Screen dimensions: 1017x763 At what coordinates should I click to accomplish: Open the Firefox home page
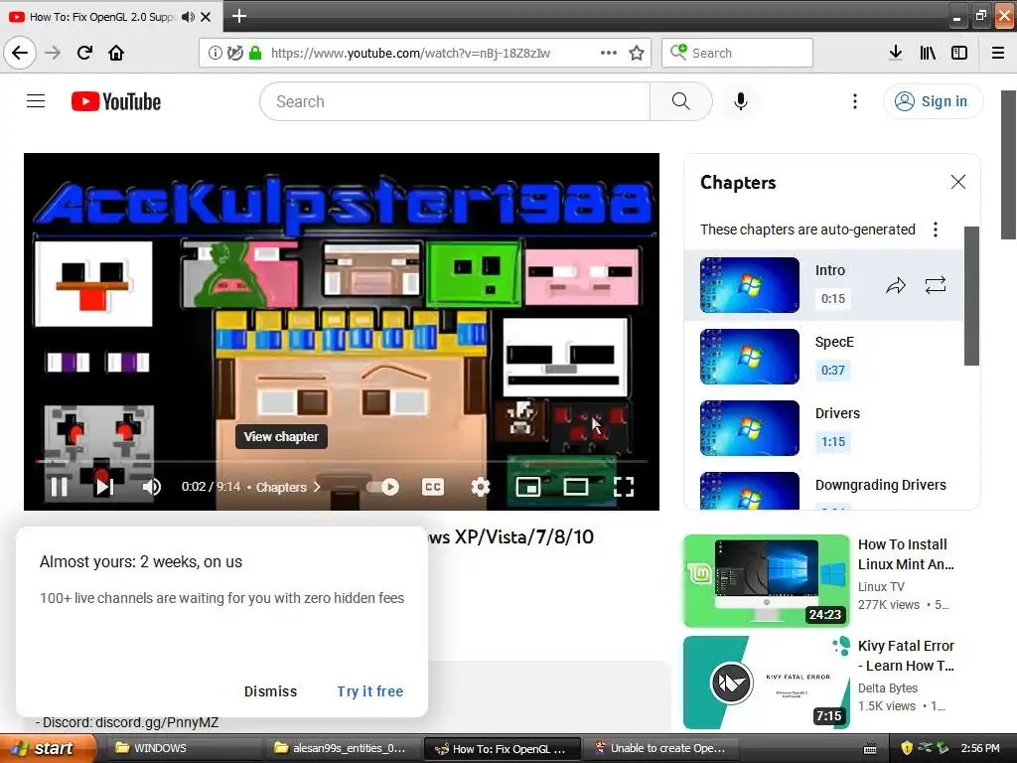coord(116,53)
